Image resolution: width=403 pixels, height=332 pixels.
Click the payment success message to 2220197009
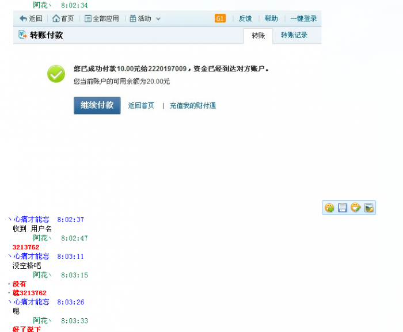171,69
